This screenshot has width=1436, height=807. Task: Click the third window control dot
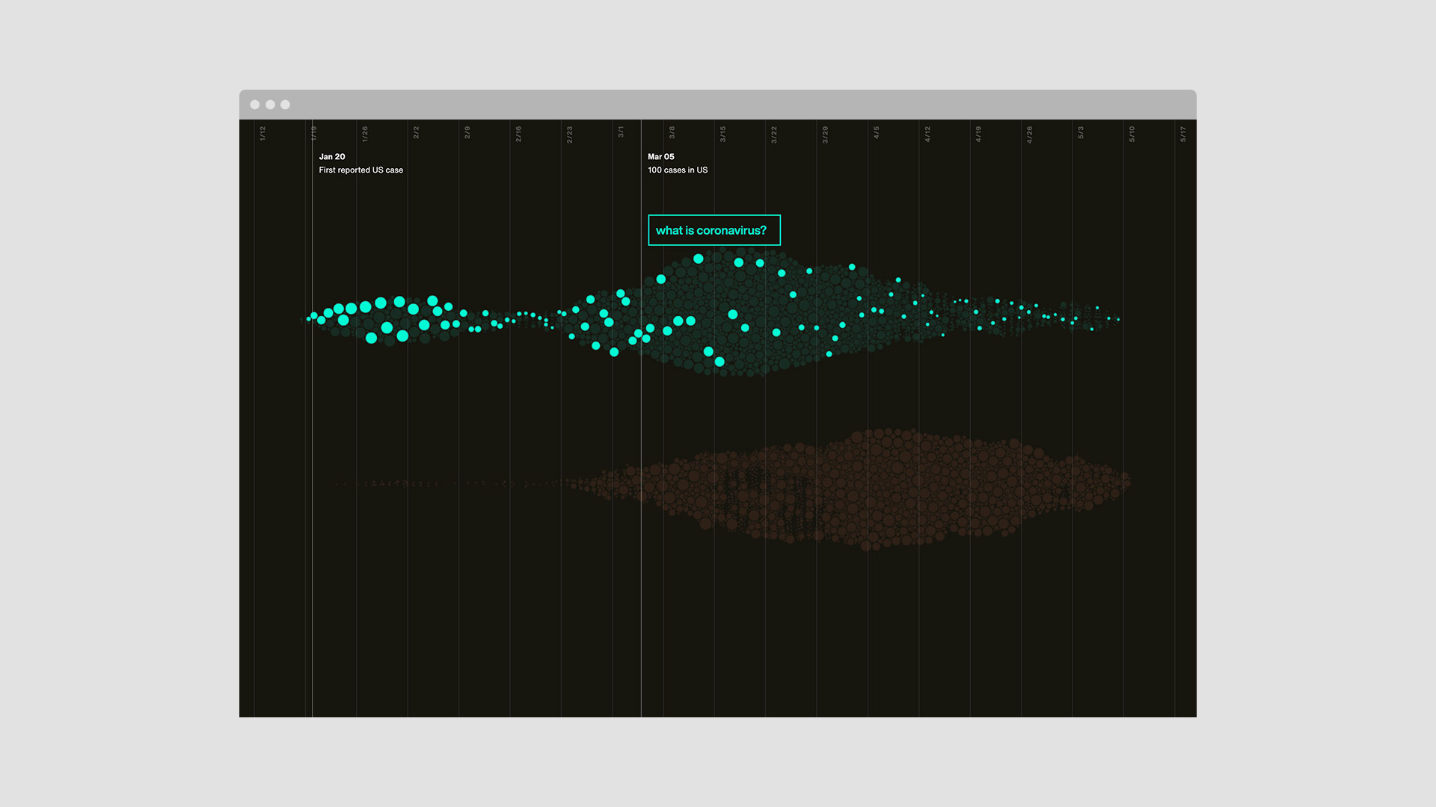(x=285, y=105)
